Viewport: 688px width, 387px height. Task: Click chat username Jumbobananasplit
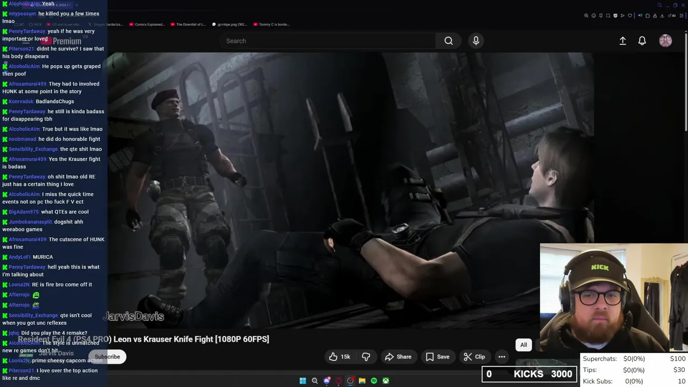coord(30,222)
